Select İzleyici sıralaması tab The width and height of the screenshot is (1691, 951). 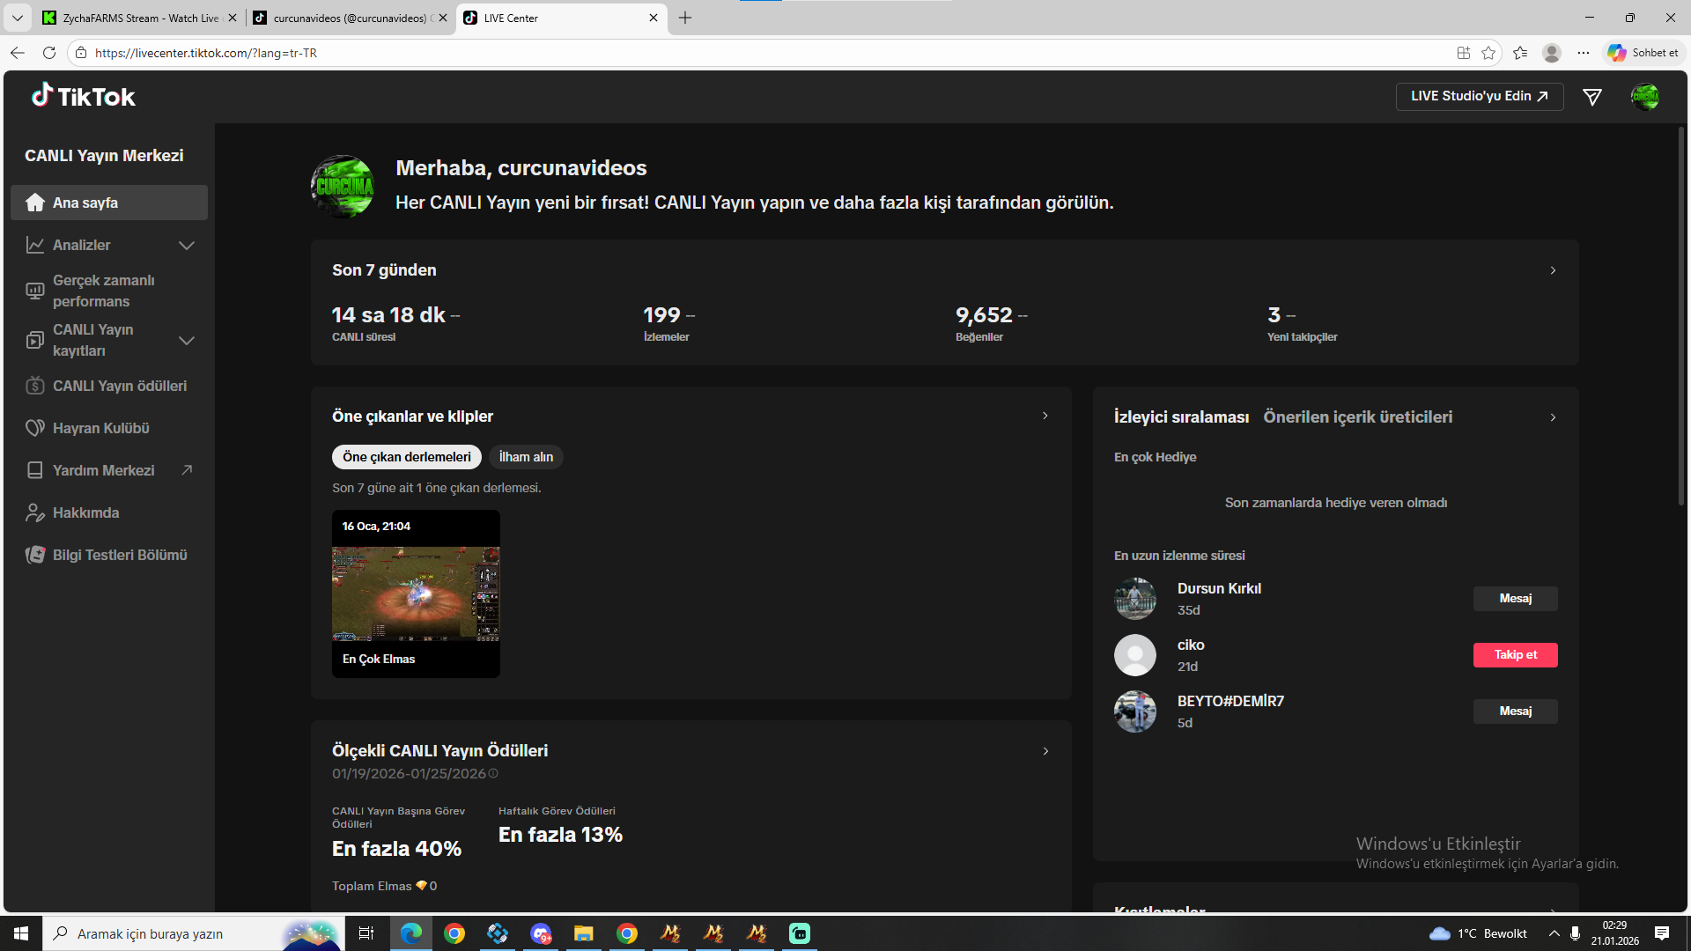(x=1181, y=417)
